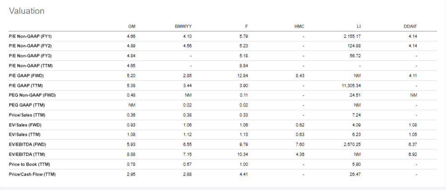Click LI's Price/Sales value 7.24
This screenshot has width=446, height=190.
tap(356, 115)
